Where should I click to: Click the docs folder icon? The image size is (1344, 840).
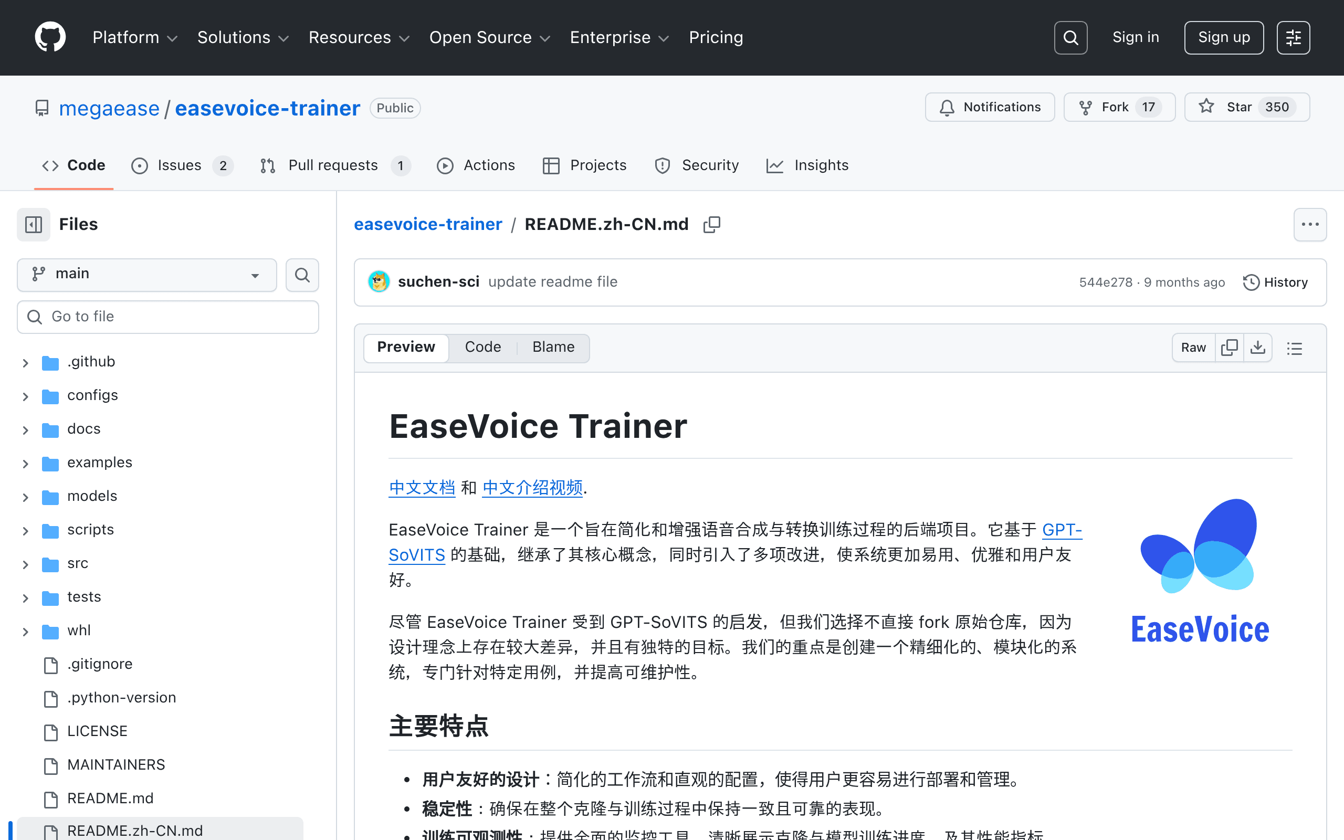[50, 429]
